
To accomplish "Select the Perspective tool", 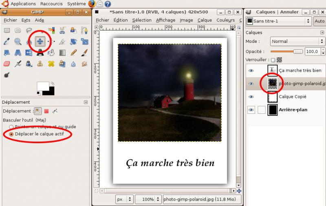I will point(18,53).
